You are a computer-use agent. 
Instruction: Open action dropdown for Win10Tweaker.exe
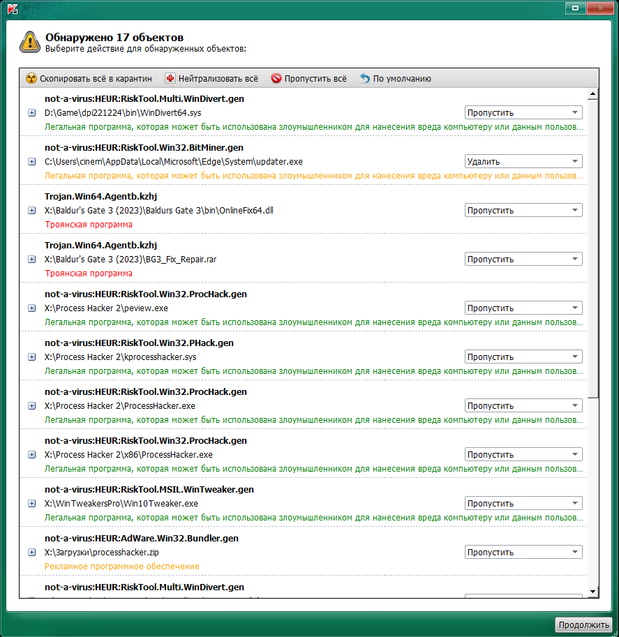point(523,503)
